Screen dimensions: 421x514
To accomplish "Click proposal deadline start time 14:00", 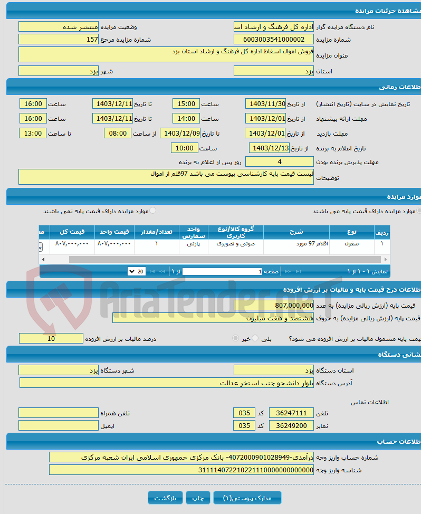I will [186, 119].
